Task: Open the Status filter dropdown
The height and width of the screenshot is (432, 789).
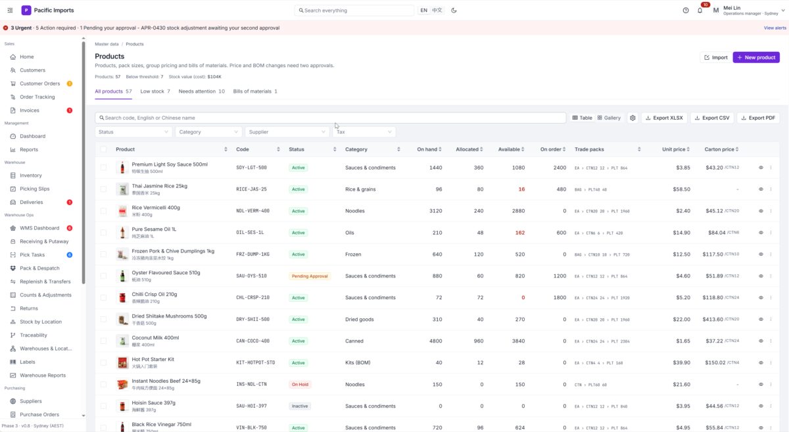Action: tap(133, 132)
